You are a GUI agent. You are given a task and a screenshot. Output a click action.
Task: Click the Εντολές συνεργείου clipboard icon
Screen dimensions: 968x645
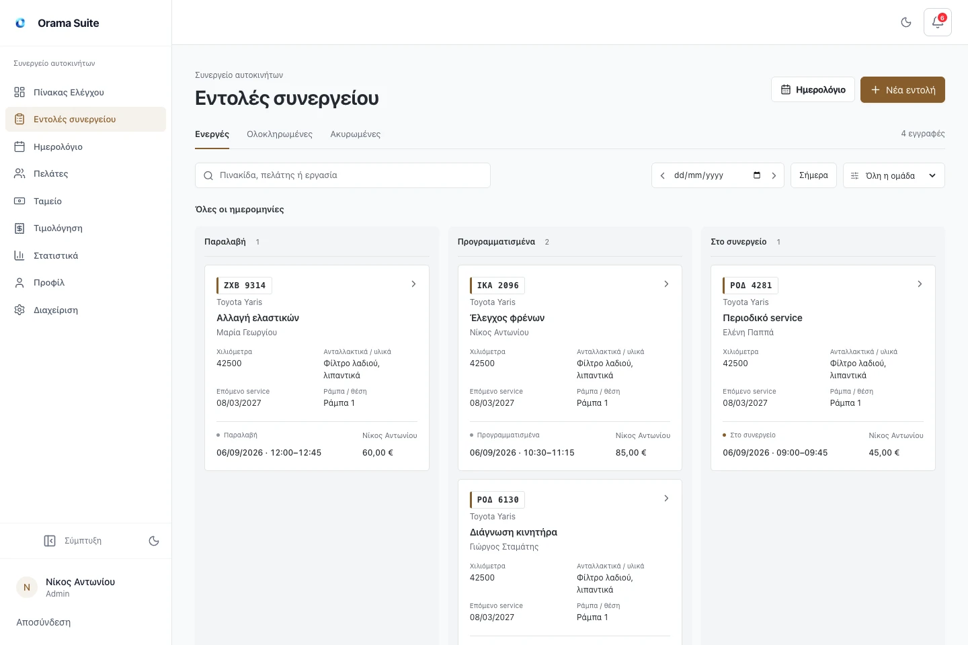click(19, 119)
